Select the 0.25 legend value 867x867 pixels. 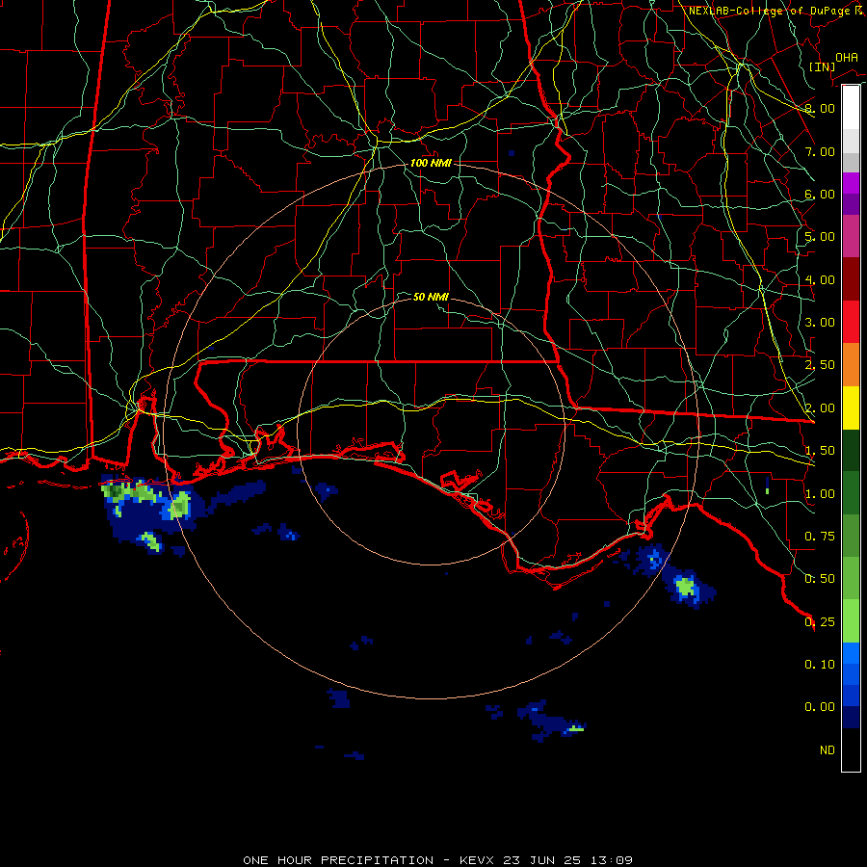[x=820, y=622]
